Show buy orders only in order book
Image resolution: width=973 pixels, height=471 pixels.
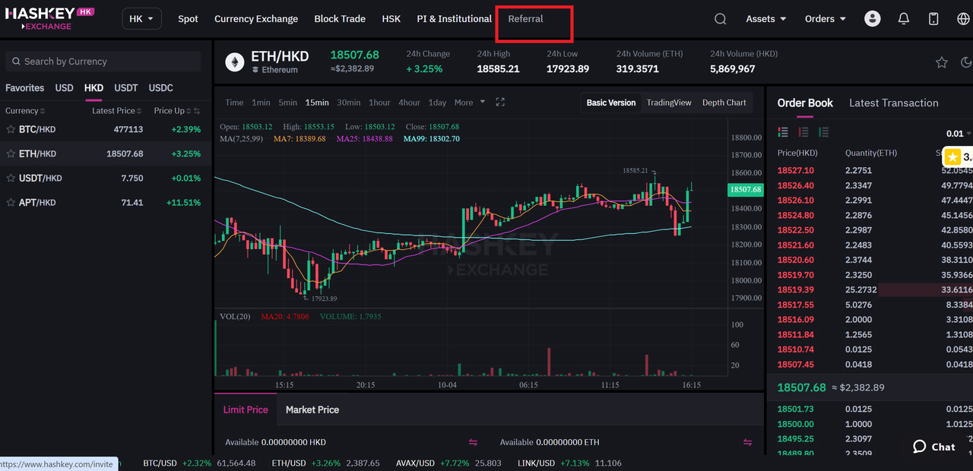823,132
